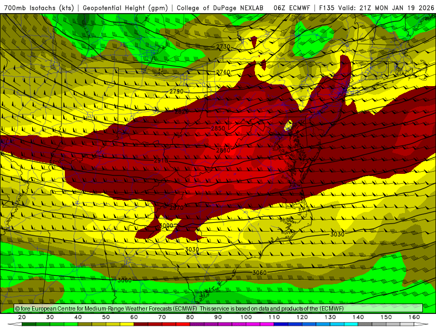Click the '06Z ECMWF' model run text
This screenshot has height=327, width=436.
coord(292,8)
